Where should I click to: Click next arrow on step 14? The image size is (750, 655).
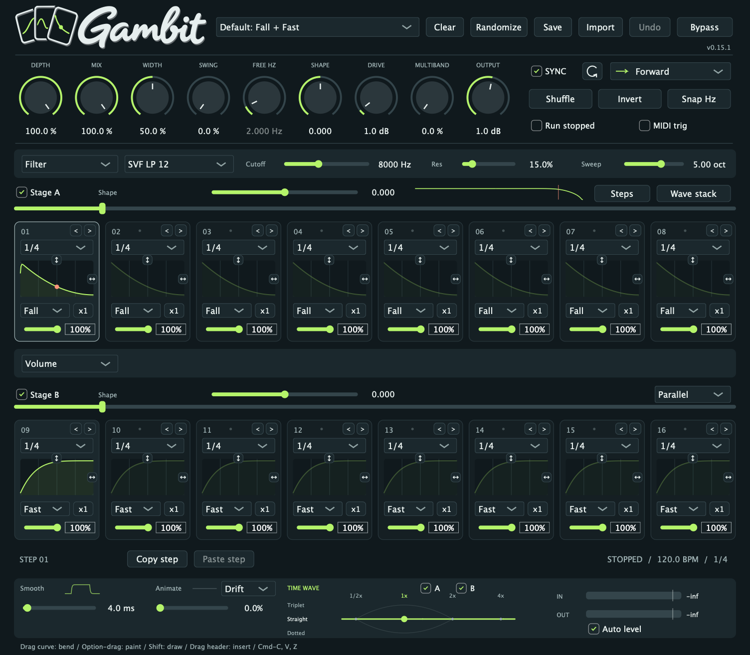click(544, 429)
